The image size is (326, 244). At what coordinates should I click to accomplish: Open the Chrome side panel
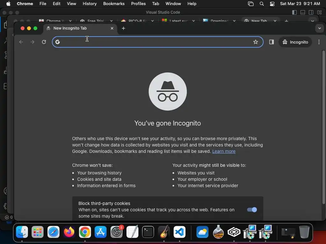(271, 42)
